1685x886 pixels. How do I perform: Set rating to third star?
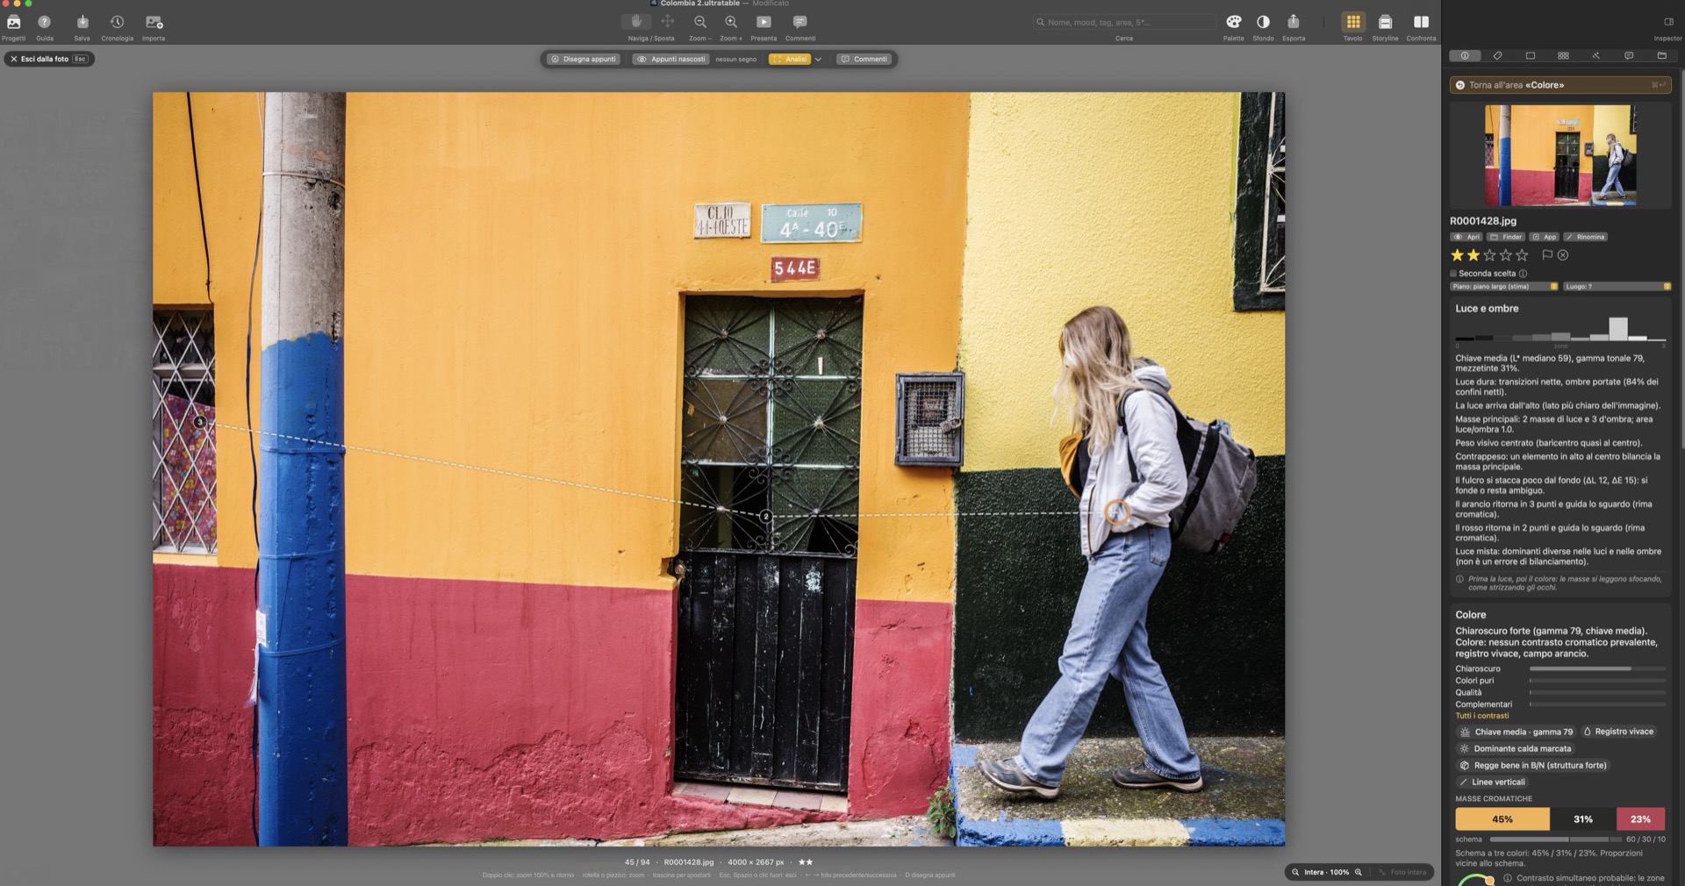tap(1489, 255)
